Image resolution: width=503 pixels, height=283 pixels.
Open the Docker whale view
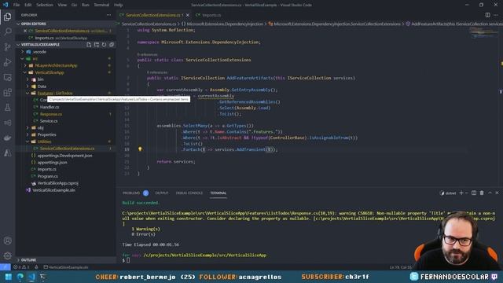[x=7, y=138]
